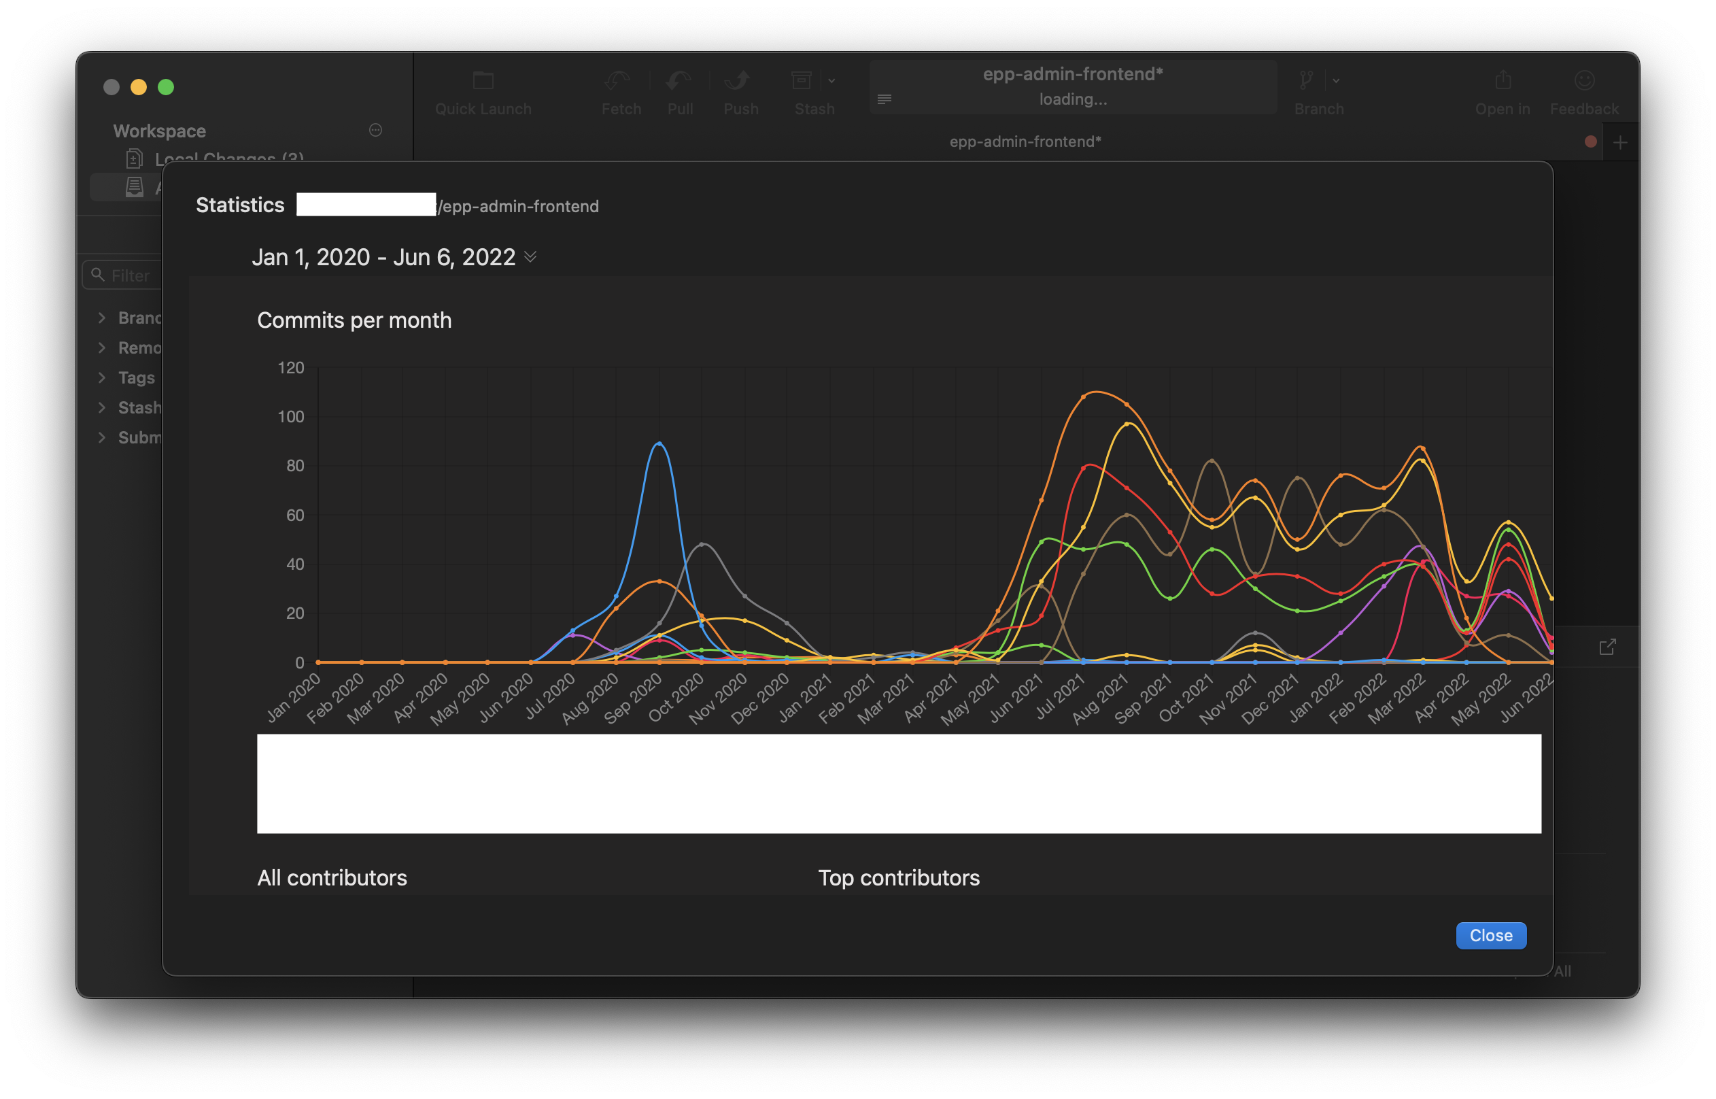Viewport: 1716px width, 1099px height.
Task: Click into the sidebar Filter field
Action: [122, 275]
